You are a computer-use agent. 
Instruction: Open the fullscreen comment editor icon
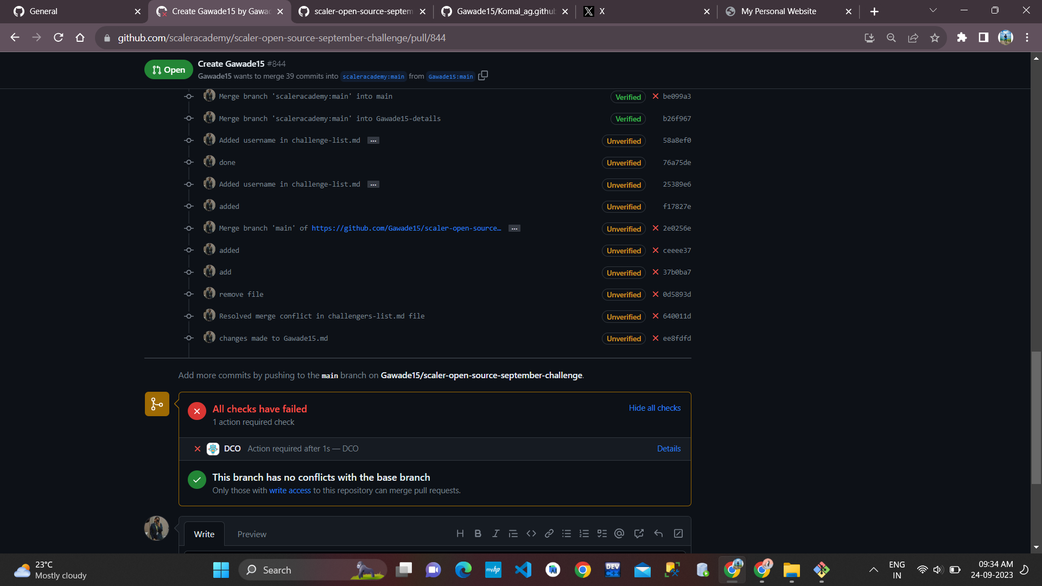[678, 533]
